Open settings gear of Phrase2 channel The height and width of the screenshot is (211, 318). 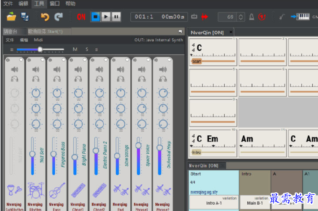156,60
